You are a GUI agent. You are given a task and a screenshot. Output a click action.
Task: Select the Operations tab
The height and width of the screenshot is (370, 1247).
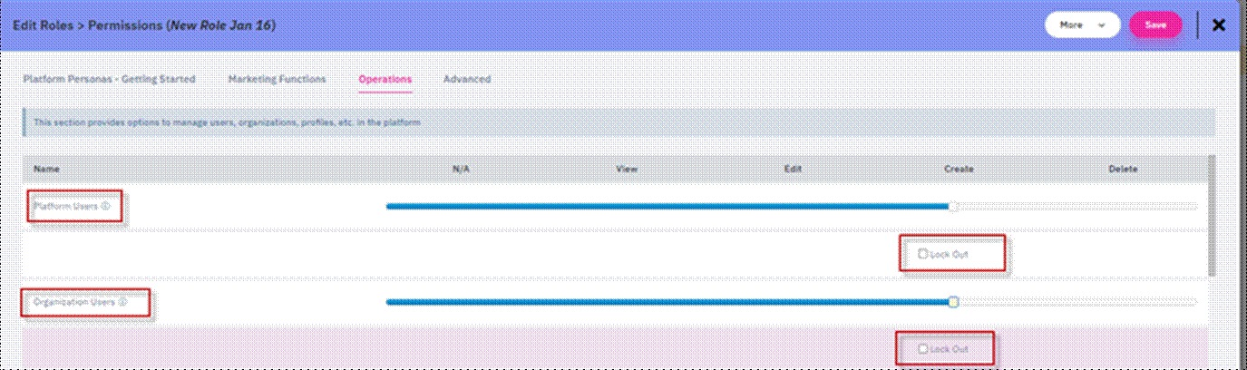[385, 79]
